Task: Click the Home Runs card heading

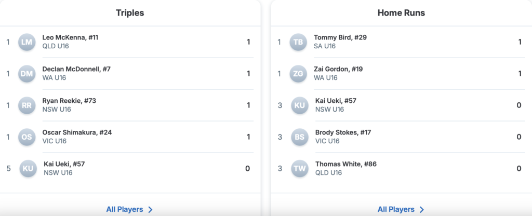Action: point(401,13)
